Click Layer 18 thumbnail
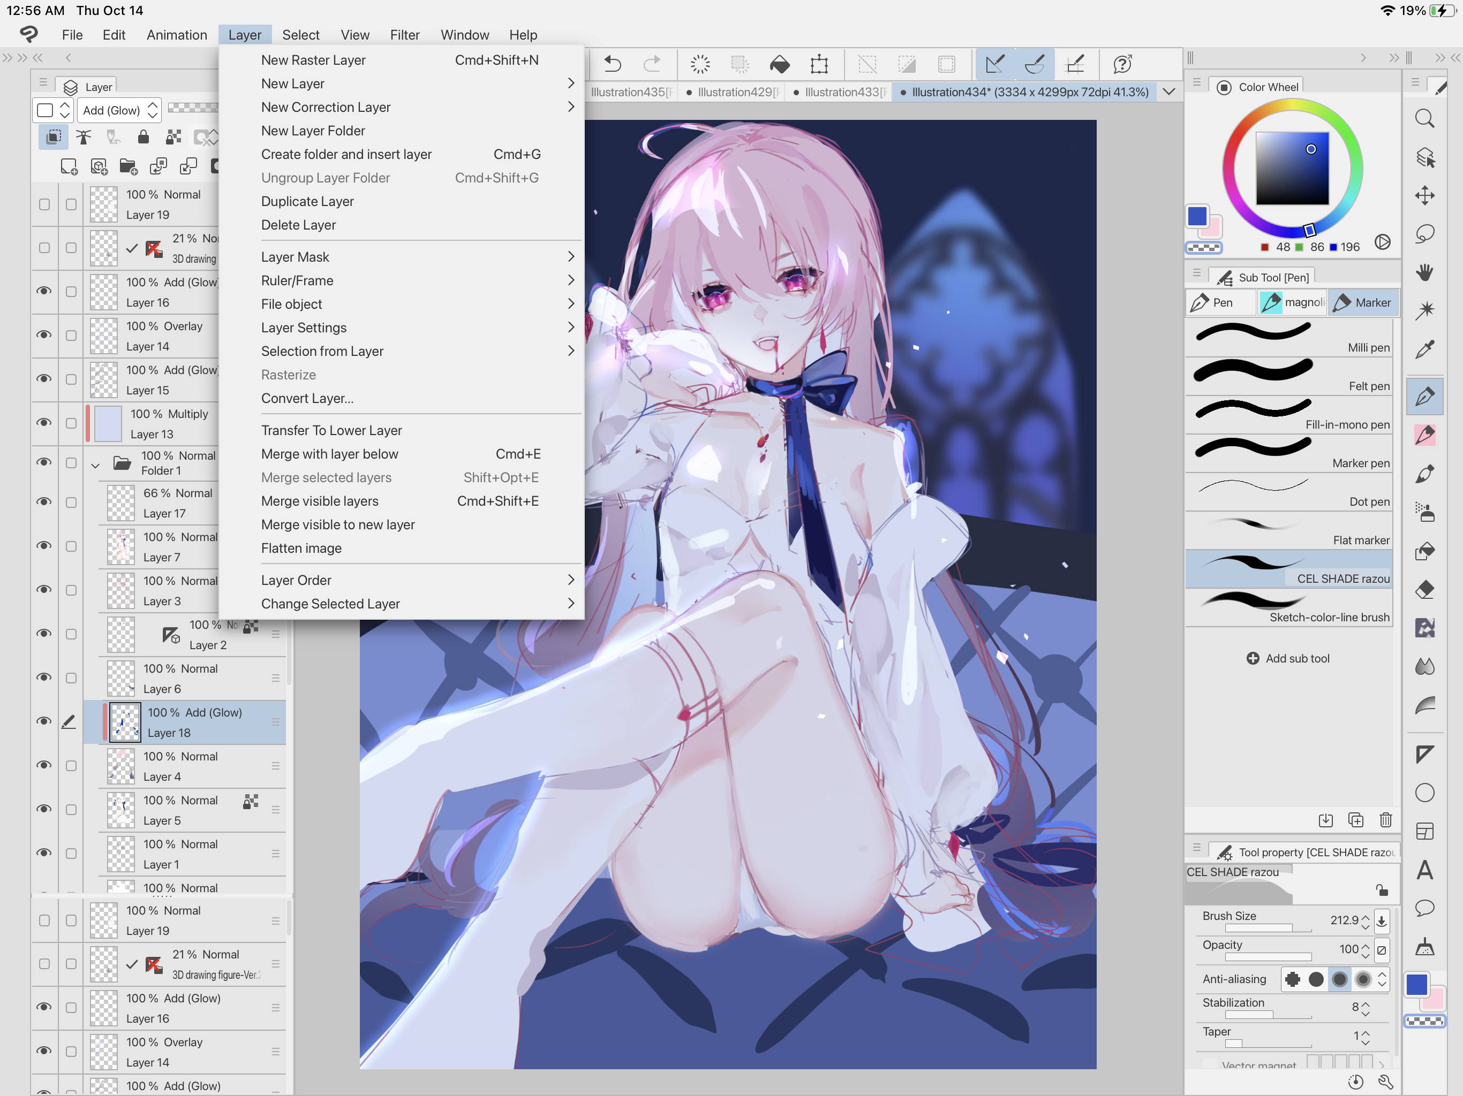This screenshot has width=1463, height=1096. [124, 722]
